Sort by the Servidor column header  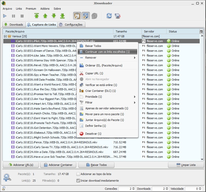[154, 31]
